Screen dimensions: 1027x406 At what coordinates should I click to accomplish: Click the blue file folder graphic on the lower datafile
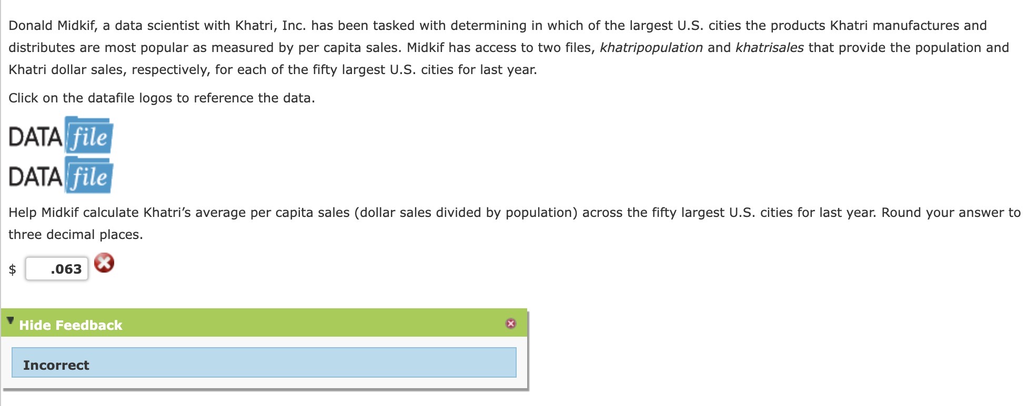coord(88,176)
